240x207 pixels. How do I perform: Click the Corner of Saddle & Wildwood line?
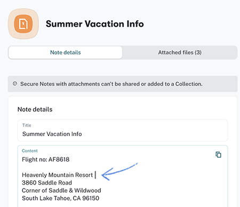pyautogui.click(x=61, y=190)
